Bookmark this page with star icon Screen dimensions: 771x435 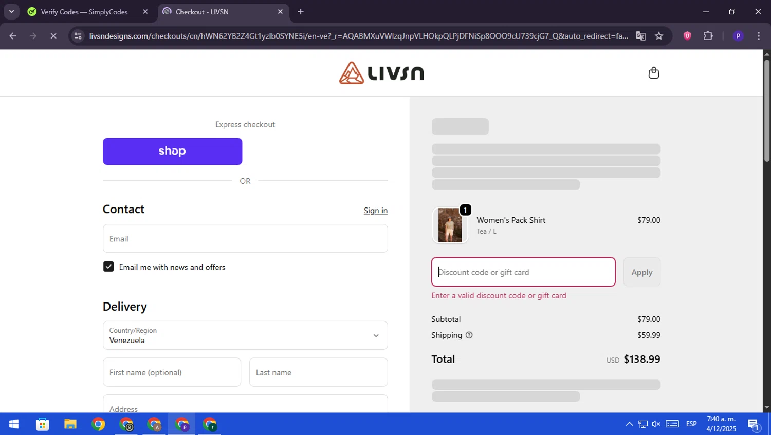point(659,36)
